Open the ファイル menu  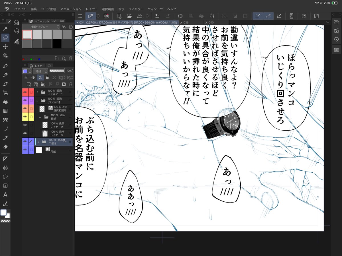pos(20,9)
